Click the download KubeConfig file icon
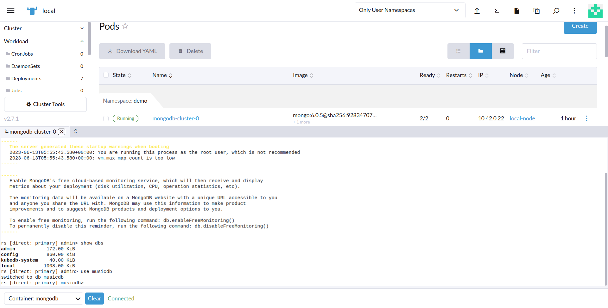Screen dimensions: 608x308 [x=516, y=11]
